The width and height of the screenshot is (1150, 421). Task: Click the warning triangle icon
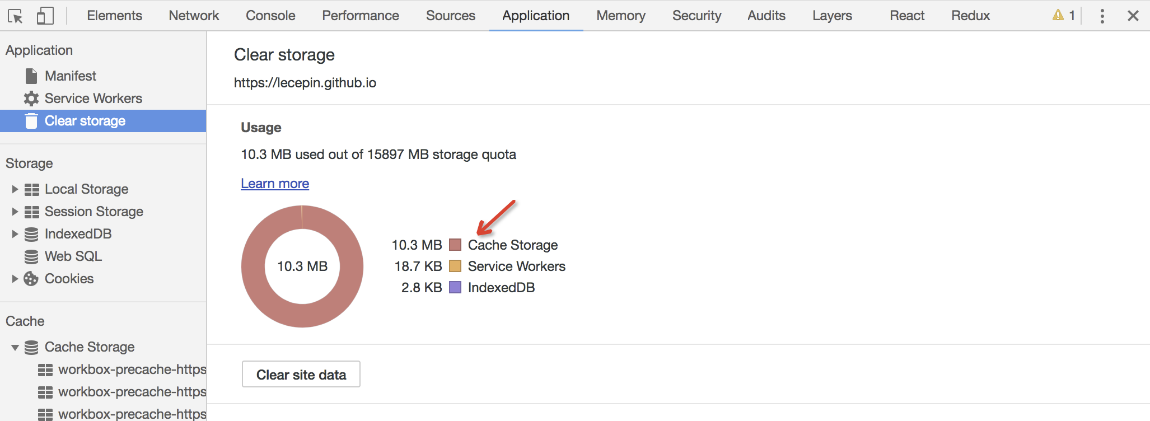click(x=1058, y=15)
